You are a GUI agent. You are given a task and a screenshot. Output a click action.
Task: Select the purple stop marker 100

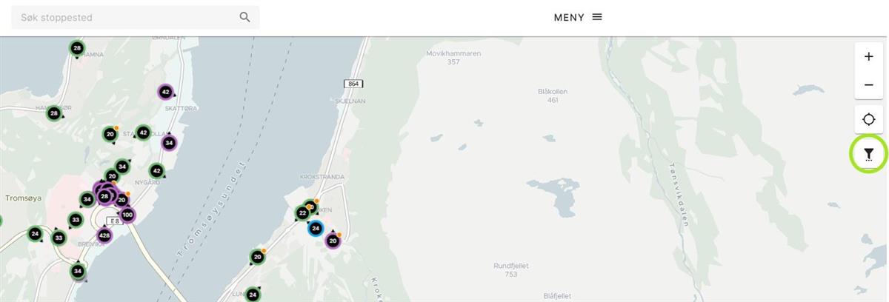click(127, 215)
